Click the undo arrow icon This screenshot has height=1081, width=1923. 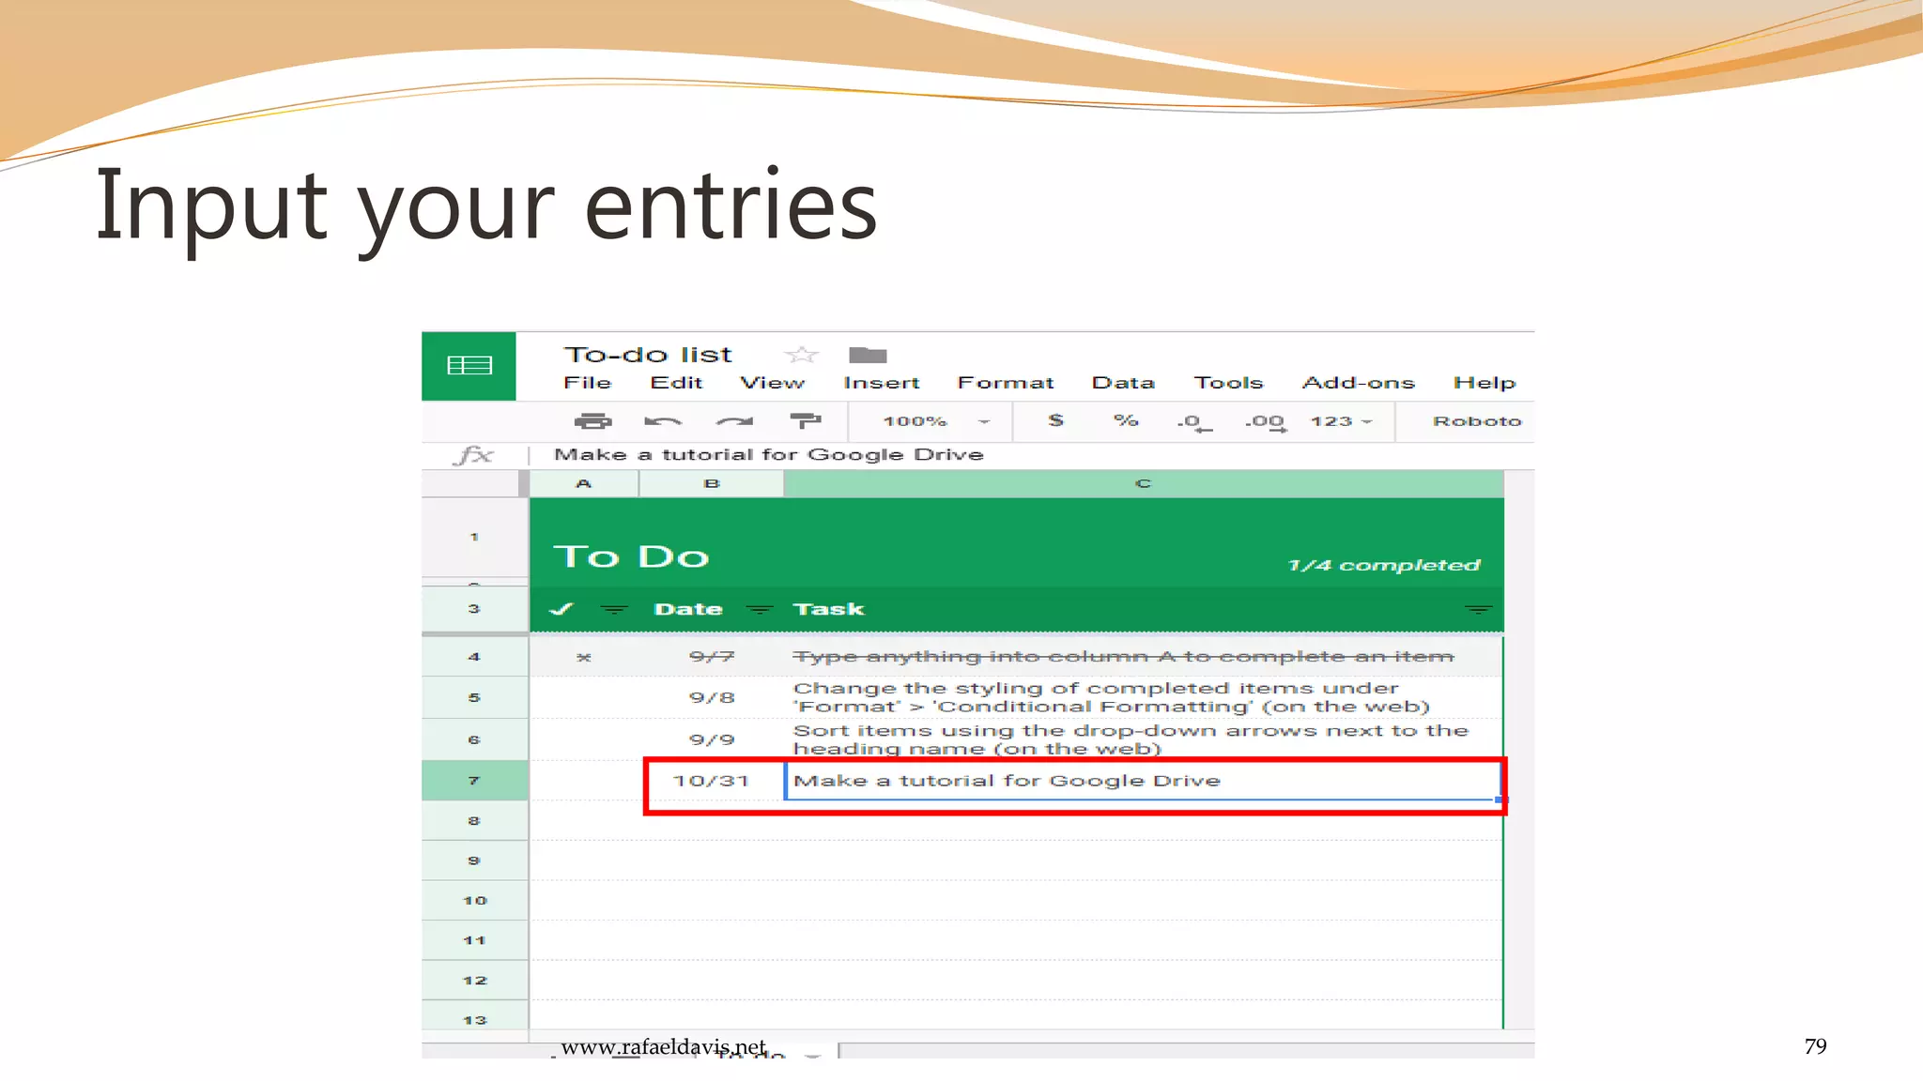point(663,421)
